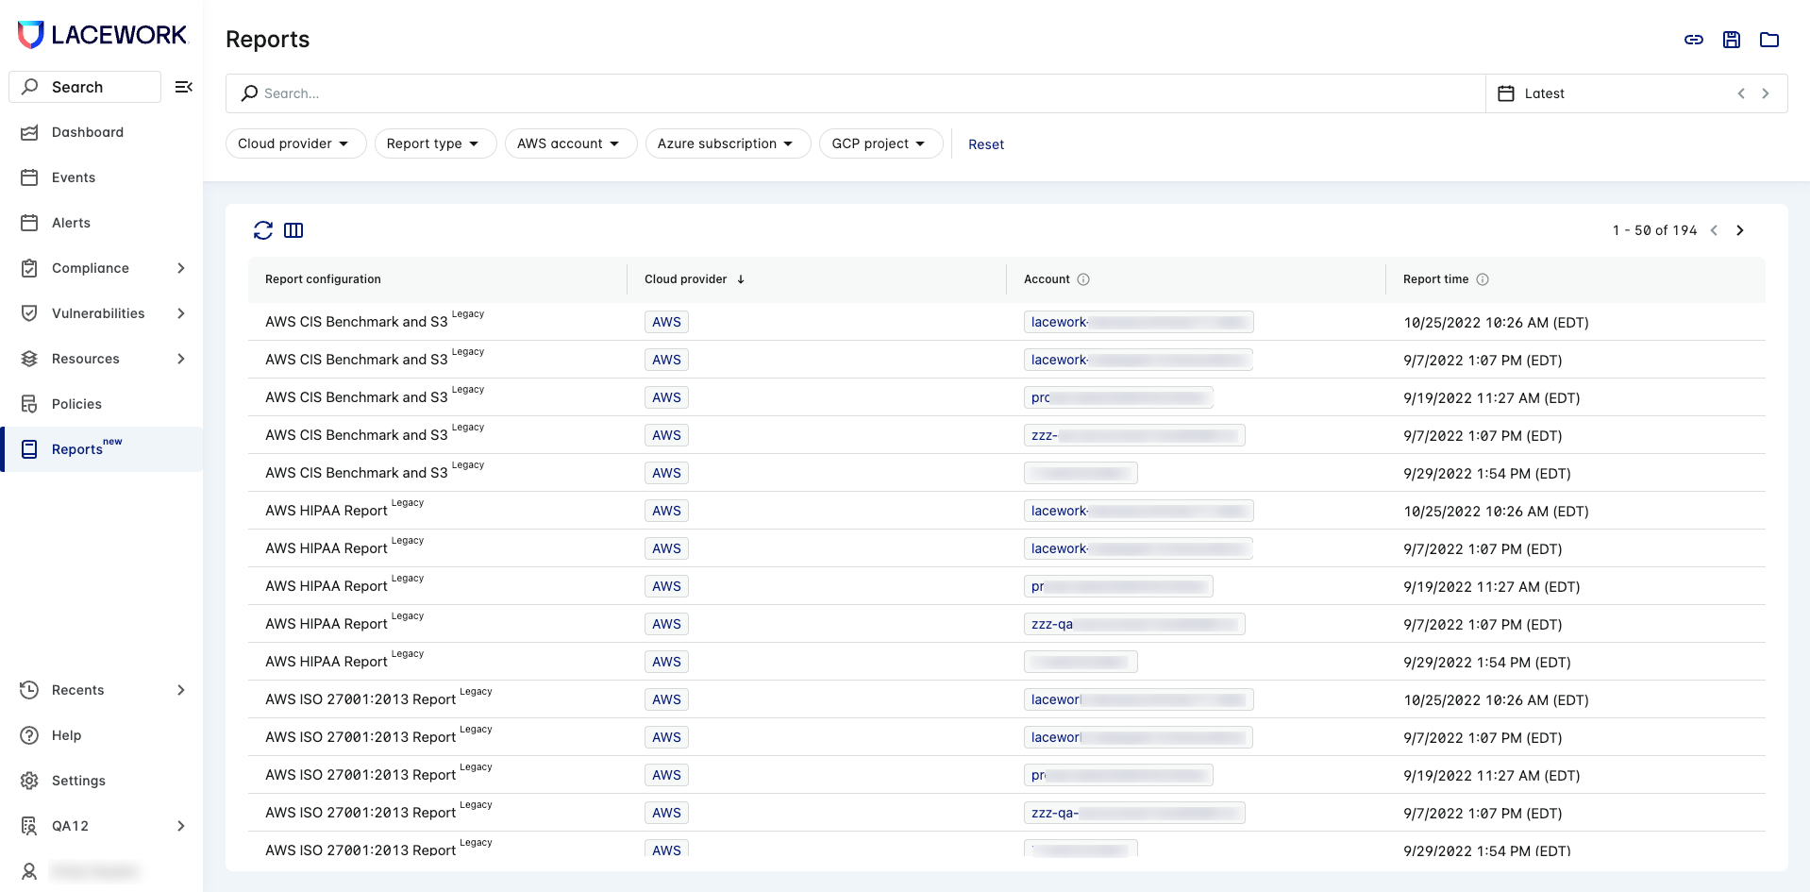
Task: Open the column chooser icon
Action: click(x=293, y=230)
